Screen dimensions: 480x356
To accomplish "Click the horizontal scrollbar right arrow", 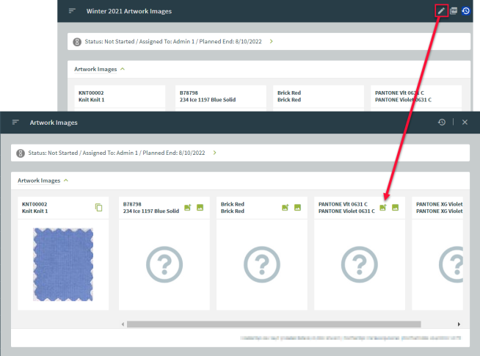I will click(x=459, y=324).
